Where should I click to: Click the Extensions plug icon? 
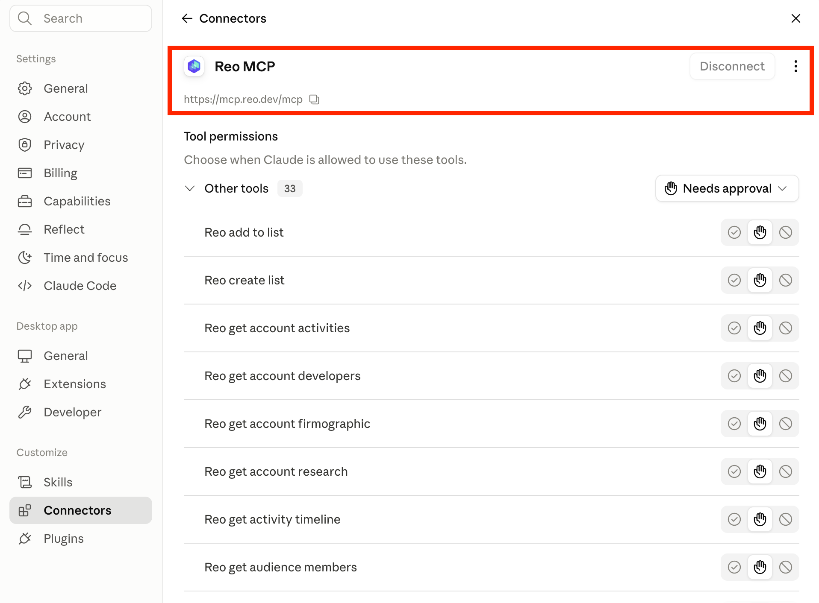25,384
